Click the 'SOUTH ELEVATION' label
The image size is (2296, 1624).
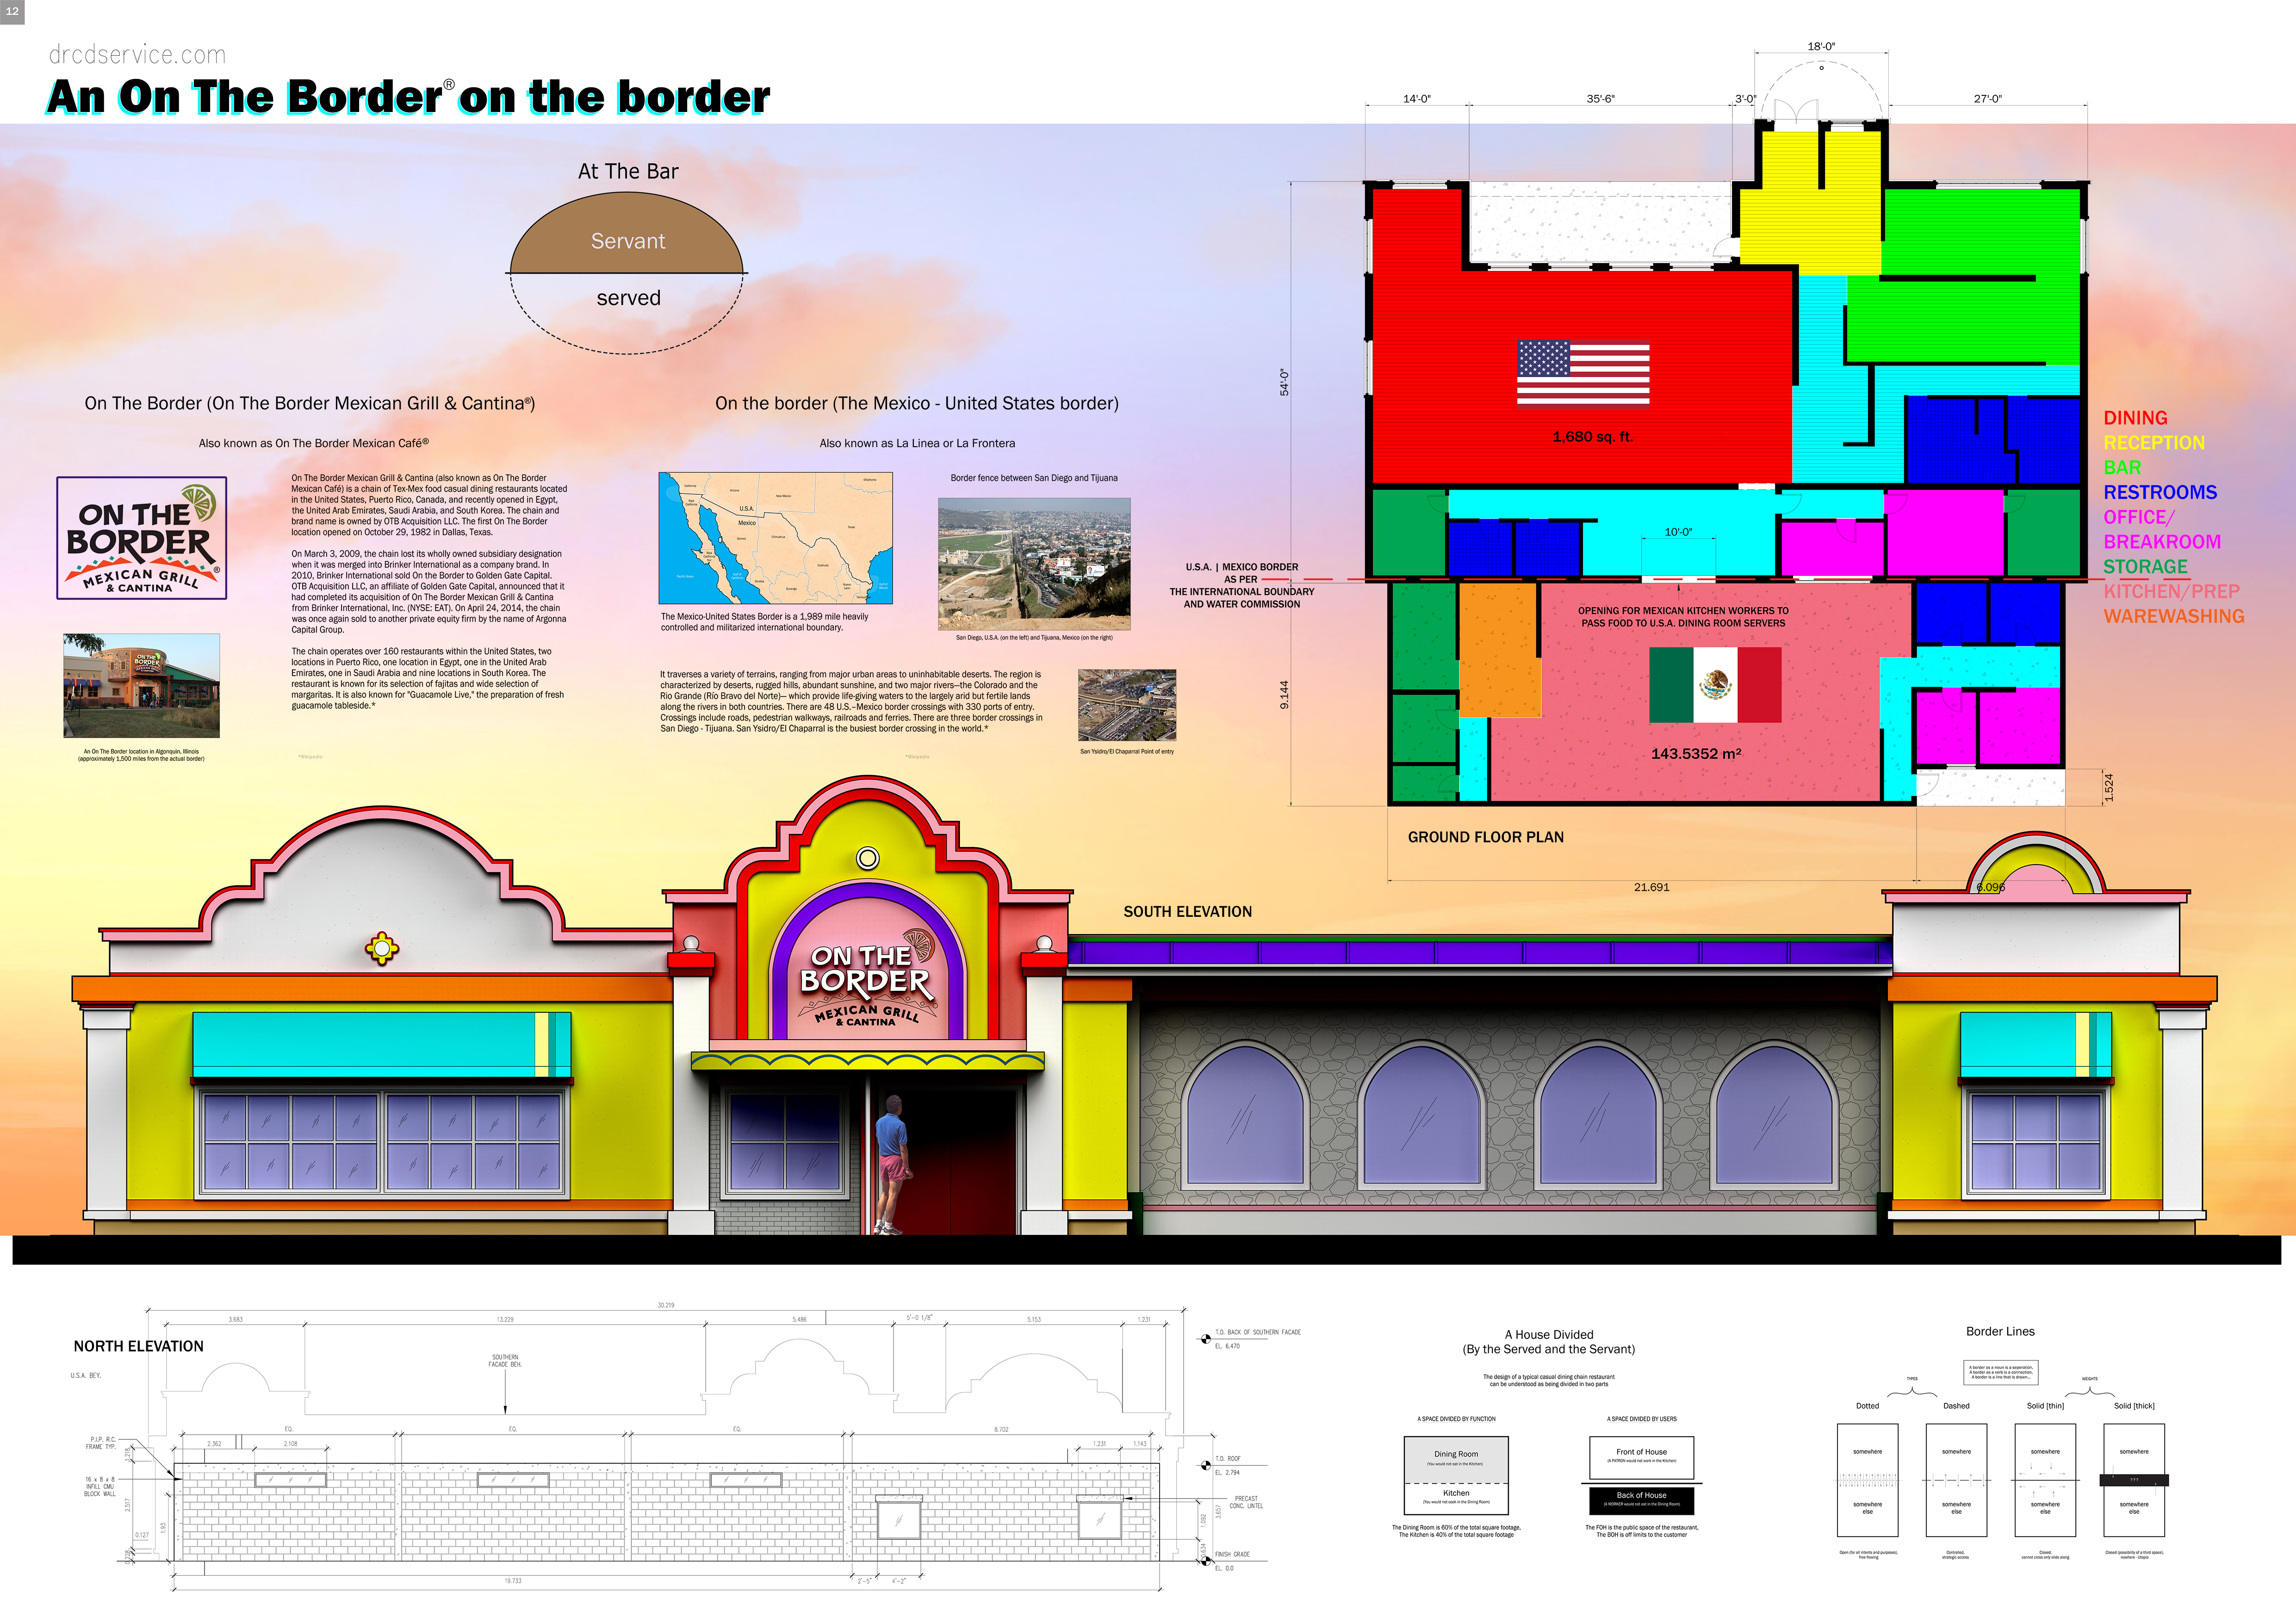coord(1187,912)
